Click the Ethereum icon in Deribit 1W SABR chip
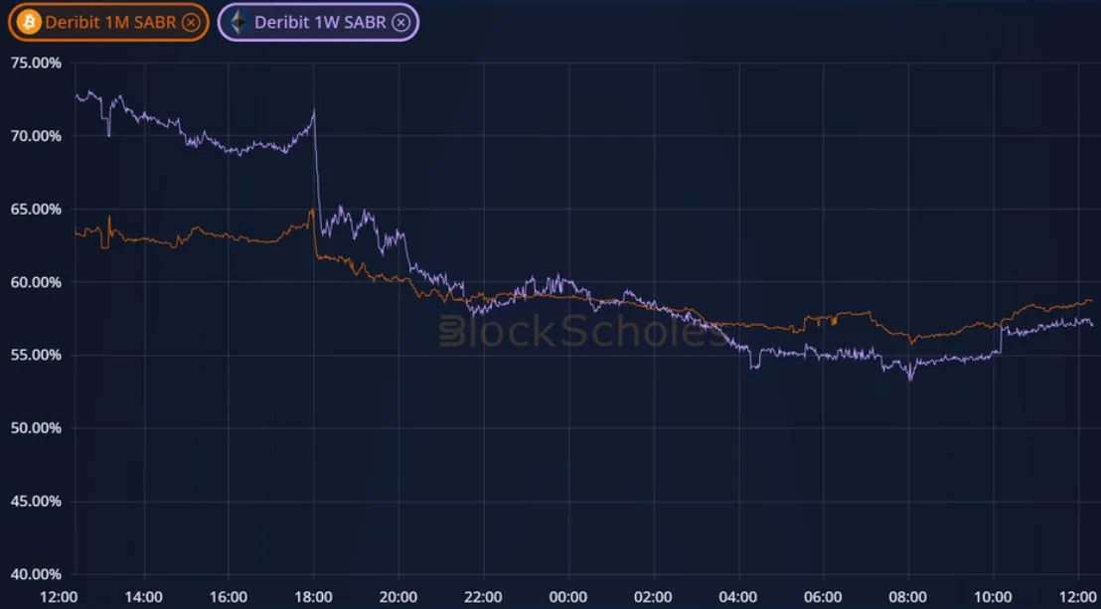1101x609 pixels. click(x=239, y=23)
